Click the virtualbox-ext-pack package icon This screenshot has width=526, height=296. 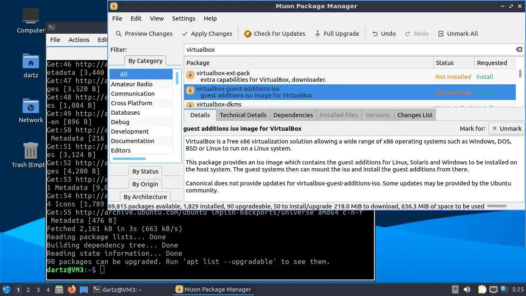pos(190,75)
